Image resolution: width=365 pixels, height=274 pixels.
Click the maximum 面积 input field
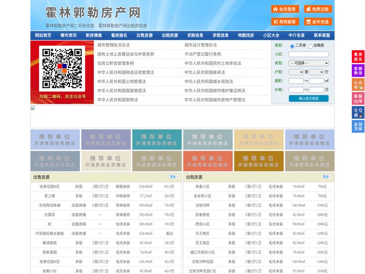(x=316, y=81)
